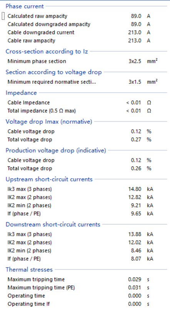This screenshot has width=170, height=316.
Task: Select the downstream If (phase / PE) 8.07 value
Action: pyautogui.click(x=136, y=259)
